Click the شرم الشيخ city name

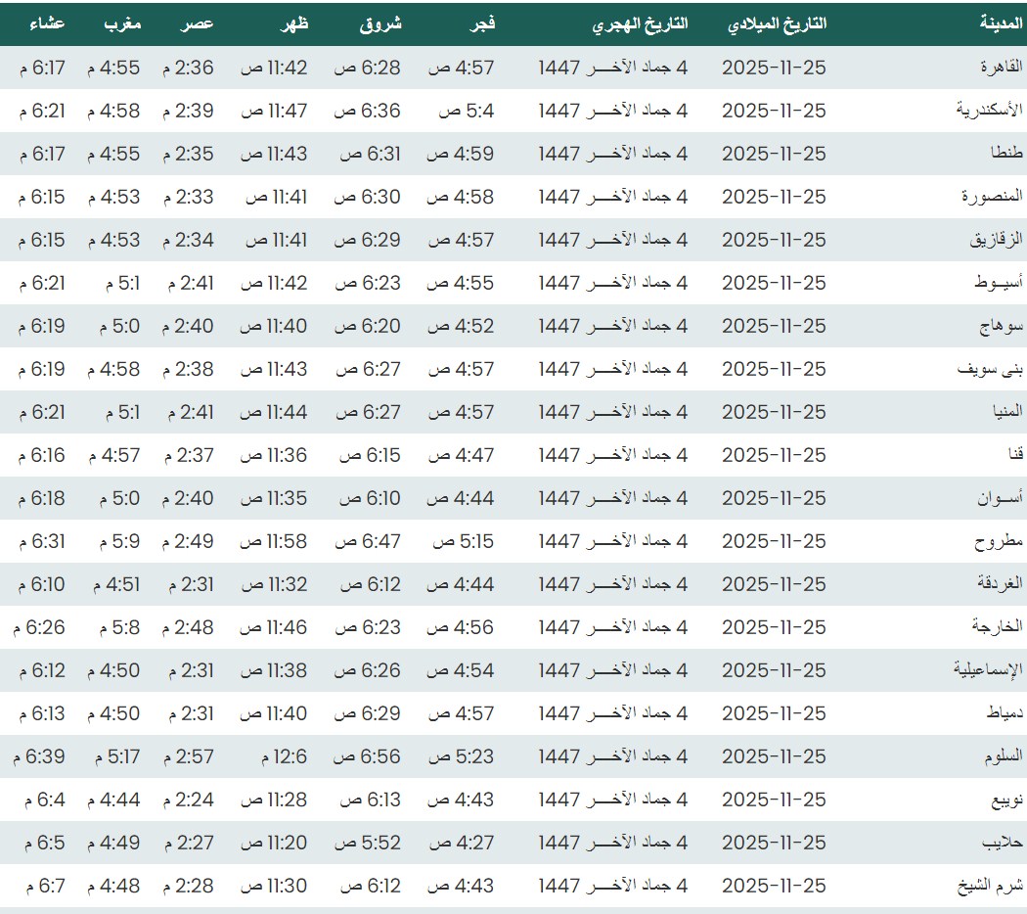tap(990, 886)
